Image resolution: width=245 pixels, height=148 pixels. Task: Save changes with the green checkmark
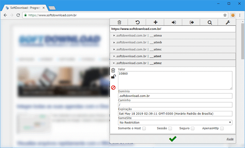pos(173,139)
